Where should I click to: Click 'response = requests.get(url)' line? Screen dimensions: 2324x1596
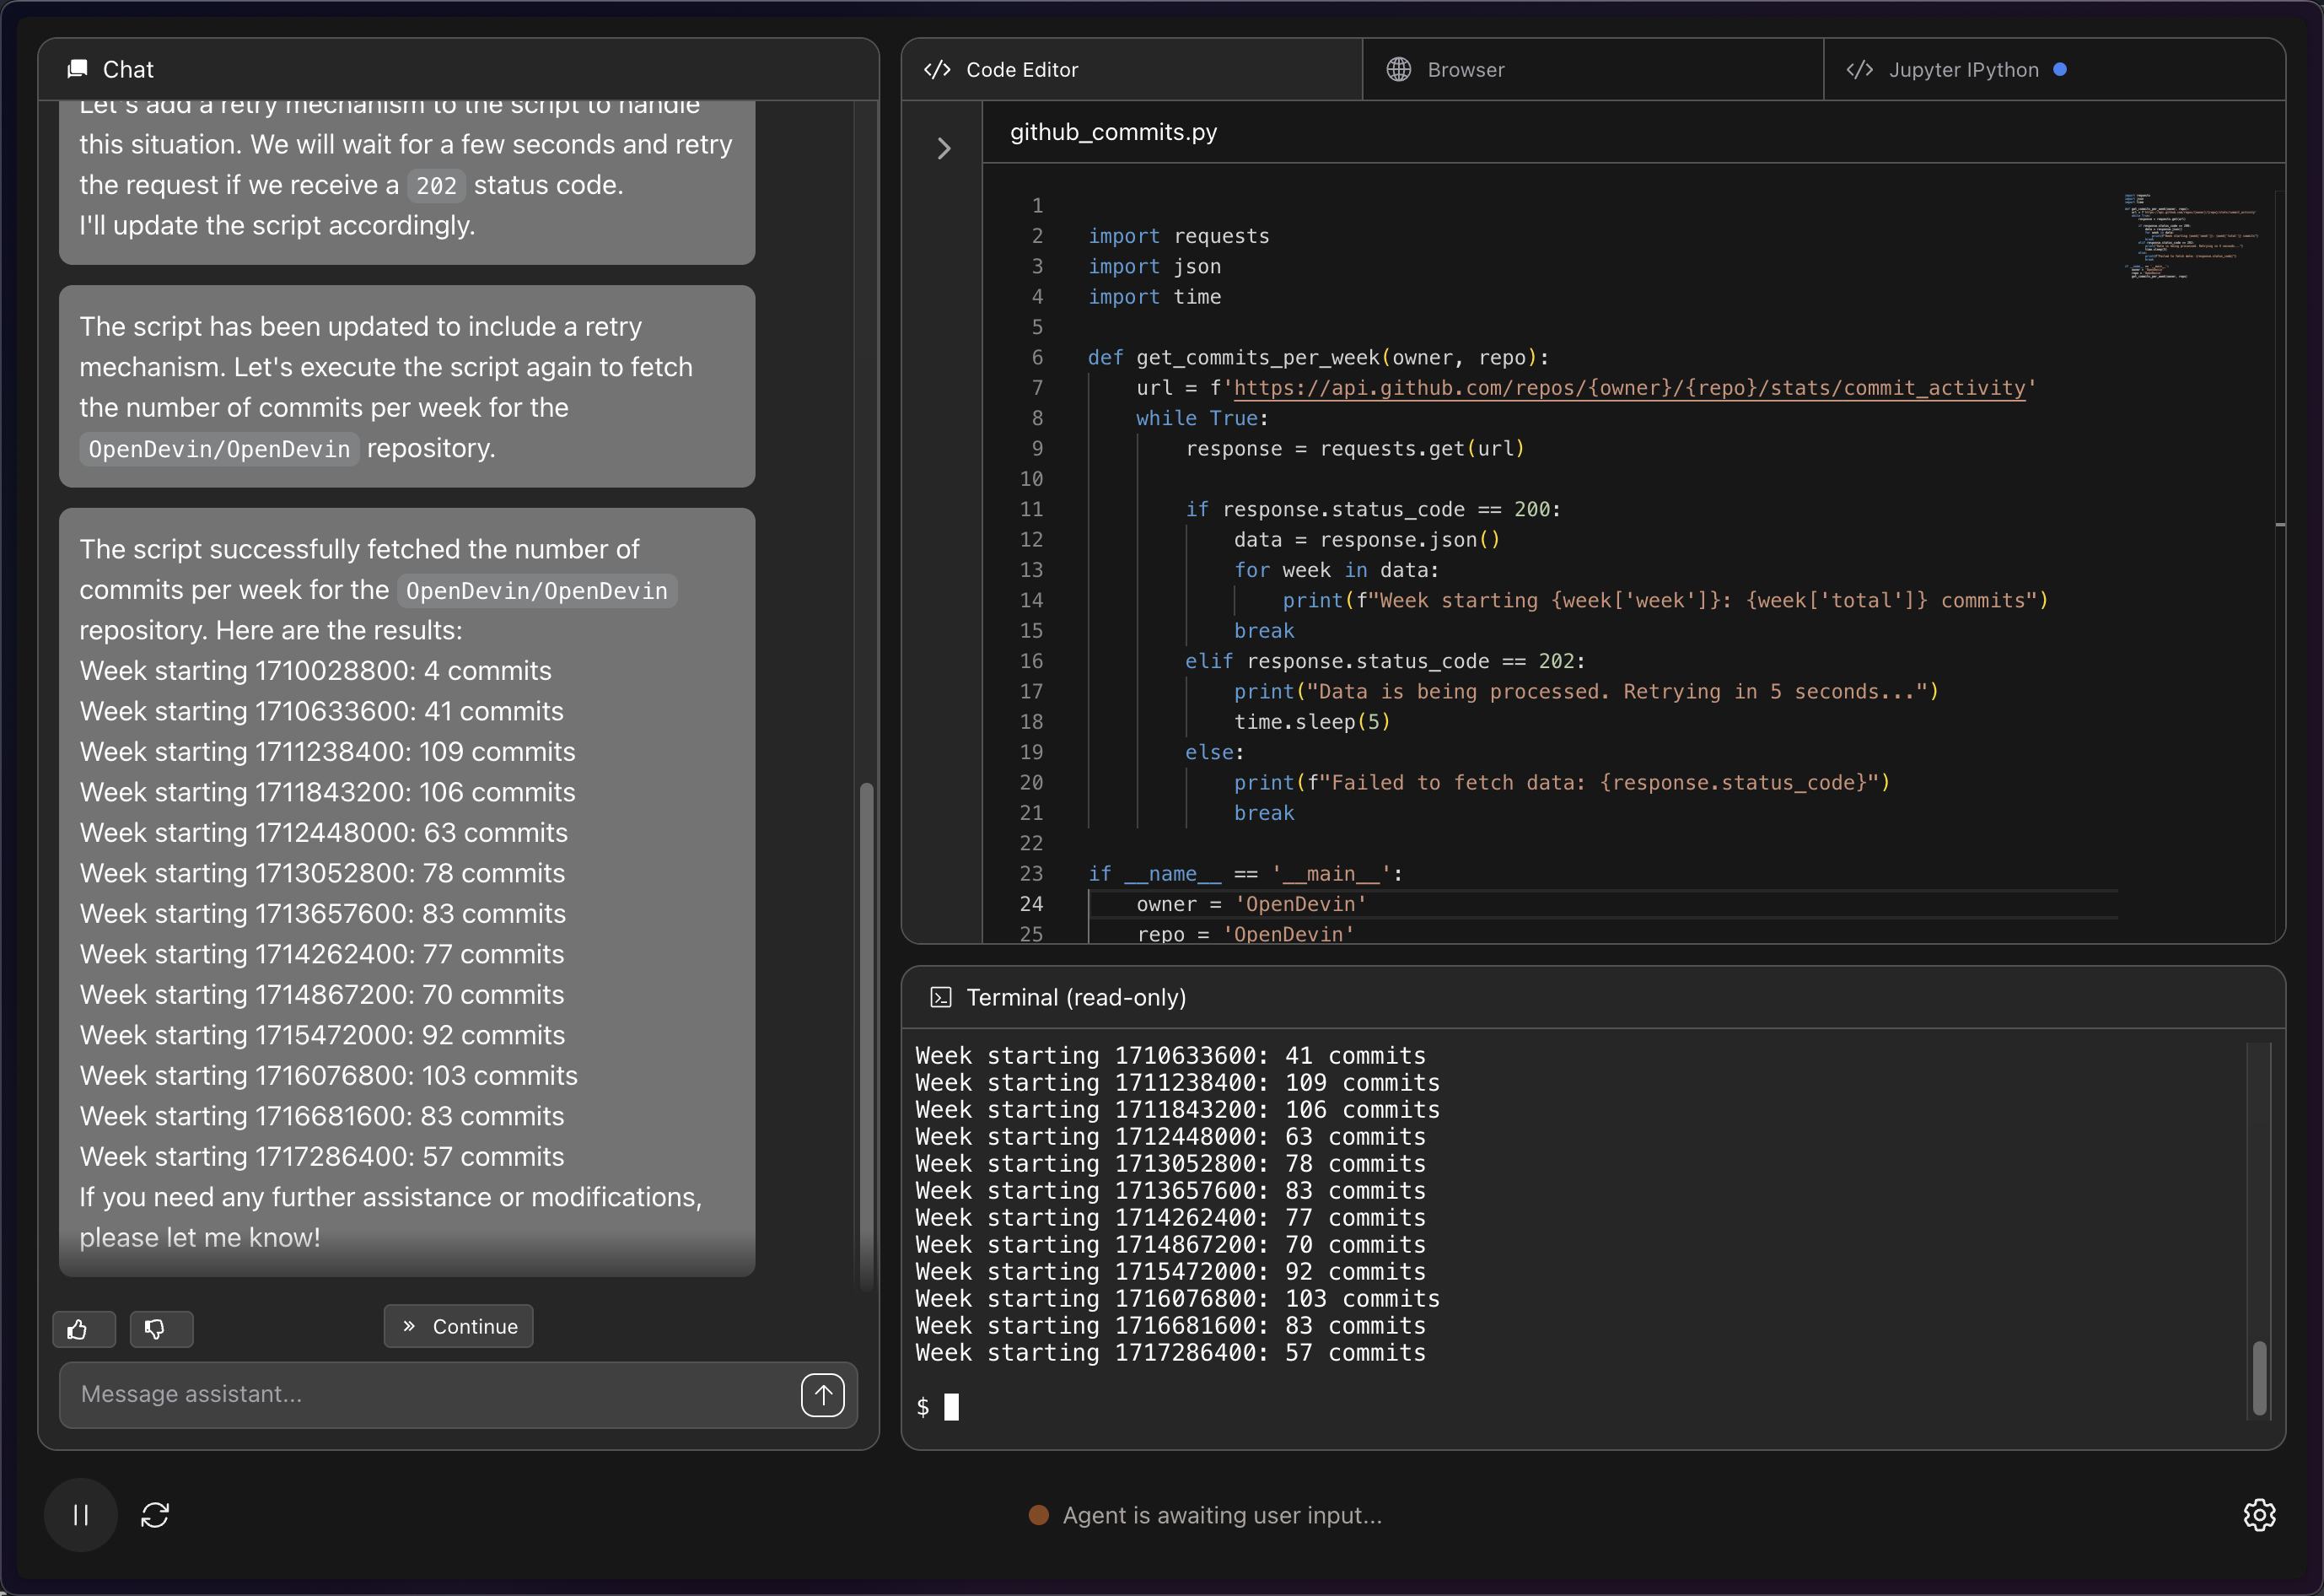pyautogui.click(x=1355, y=450)
